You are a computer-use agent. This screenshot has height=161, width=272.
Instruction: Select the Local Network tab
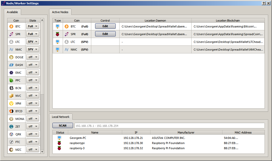point(61,117)
